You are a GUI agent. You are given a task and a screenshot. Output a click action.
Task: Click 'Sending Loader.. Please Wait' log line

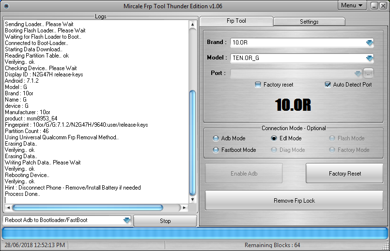[x=39, y=24]
